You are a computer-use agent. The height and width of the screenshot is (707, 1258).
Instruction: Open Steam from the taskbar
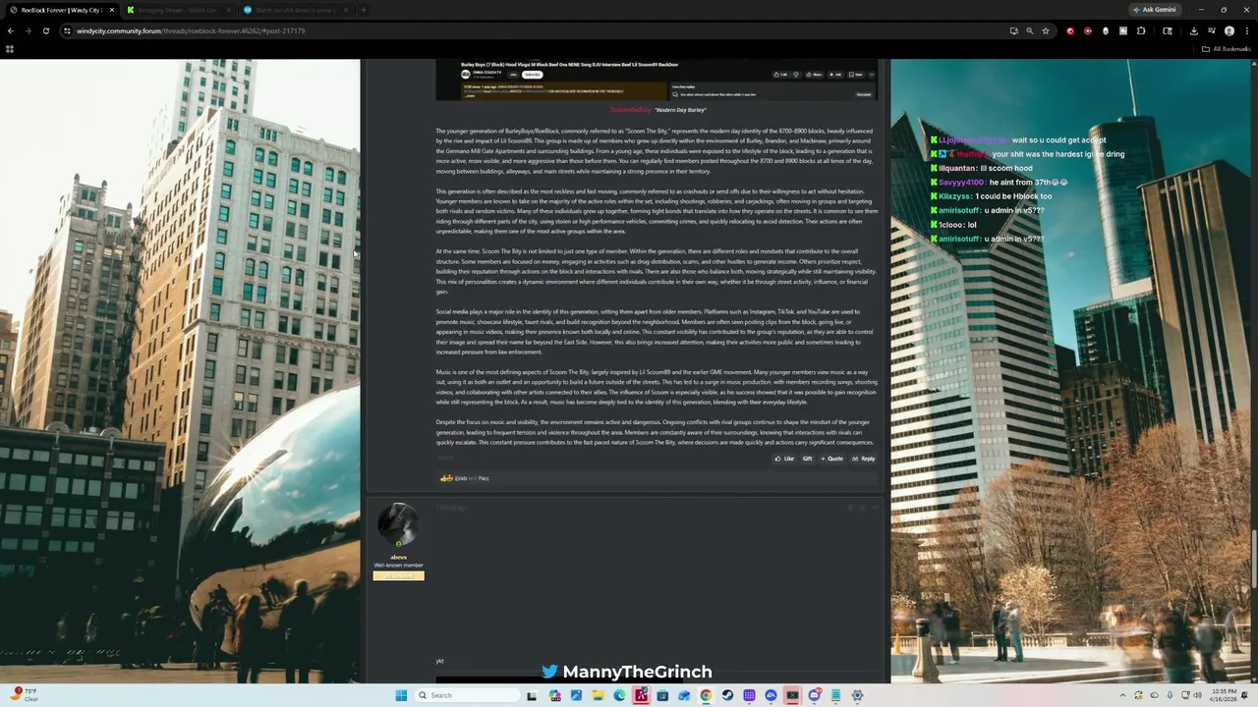coord(727,695)
